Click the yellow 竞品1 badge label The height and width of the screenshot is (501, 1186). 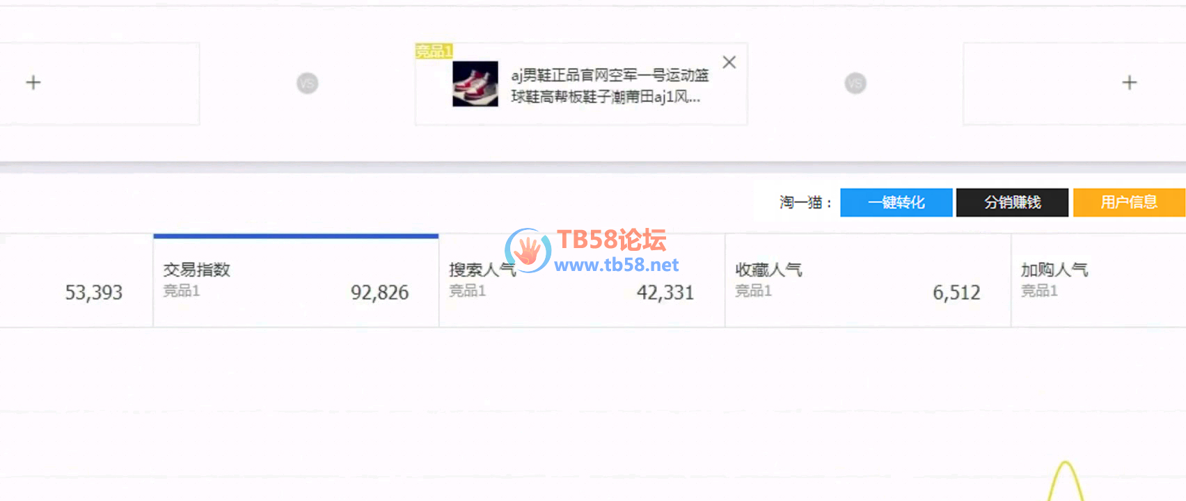434,51
